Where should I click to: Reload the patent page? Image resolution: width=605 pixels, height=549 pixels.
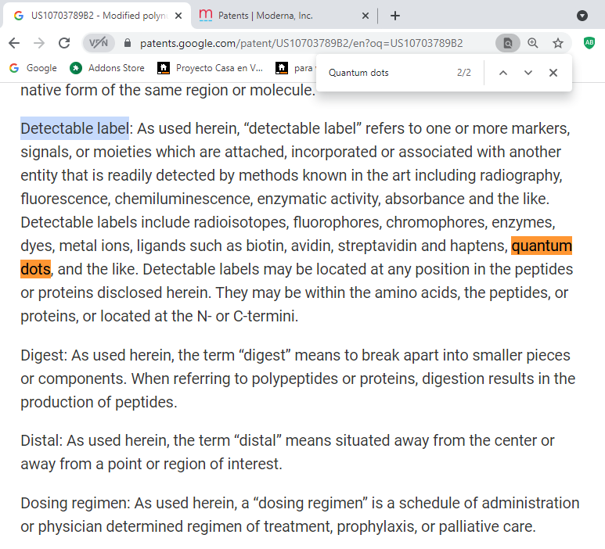click(x=64, y=43)
